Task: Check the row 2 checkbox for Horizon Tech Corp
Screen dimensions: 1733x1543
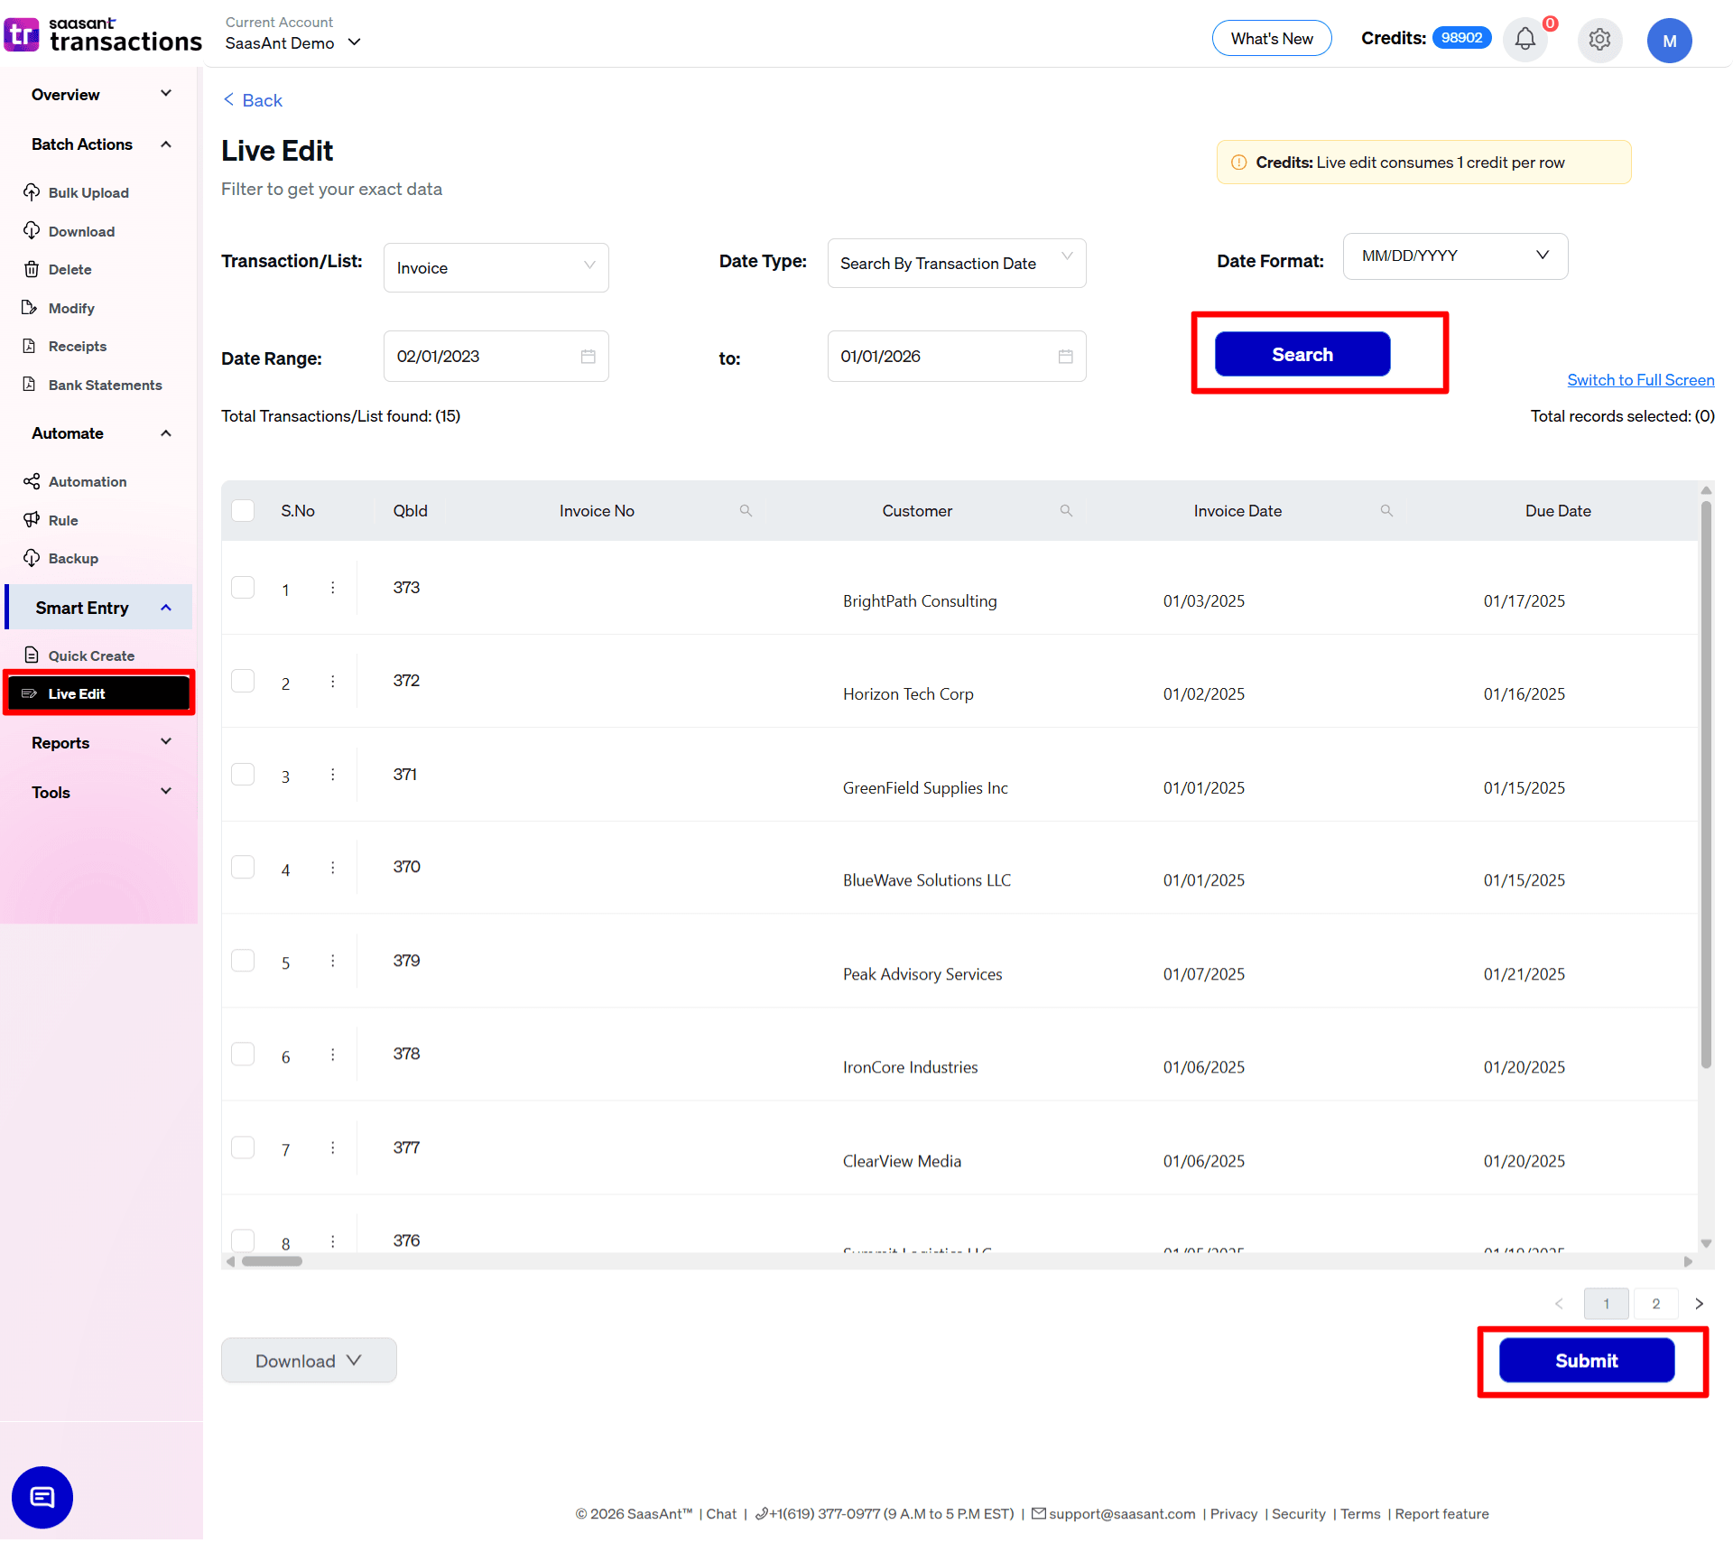Action: (x=243, y=681)
